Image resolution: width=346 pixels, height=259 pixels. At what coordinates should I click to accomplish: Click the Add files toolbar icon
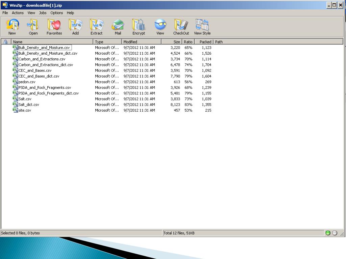coord(75,25)
